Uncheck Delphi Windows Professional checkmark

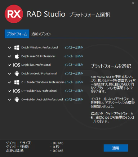point(10,48)
